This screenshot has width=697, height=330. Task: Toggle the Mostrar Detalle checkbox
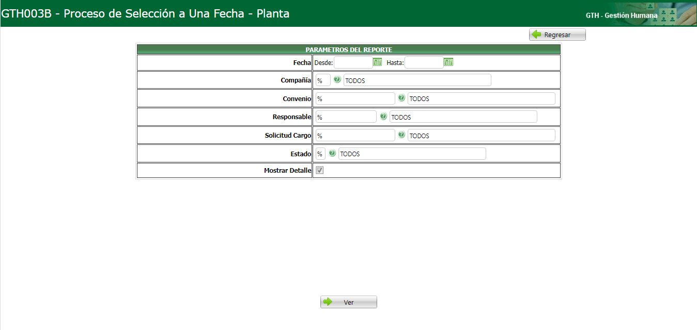click(x=319, y=170)
